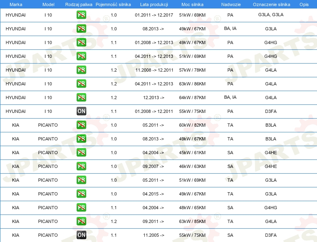Click the petrol icon in the Picanto 60kW / 82KM row

81,125
